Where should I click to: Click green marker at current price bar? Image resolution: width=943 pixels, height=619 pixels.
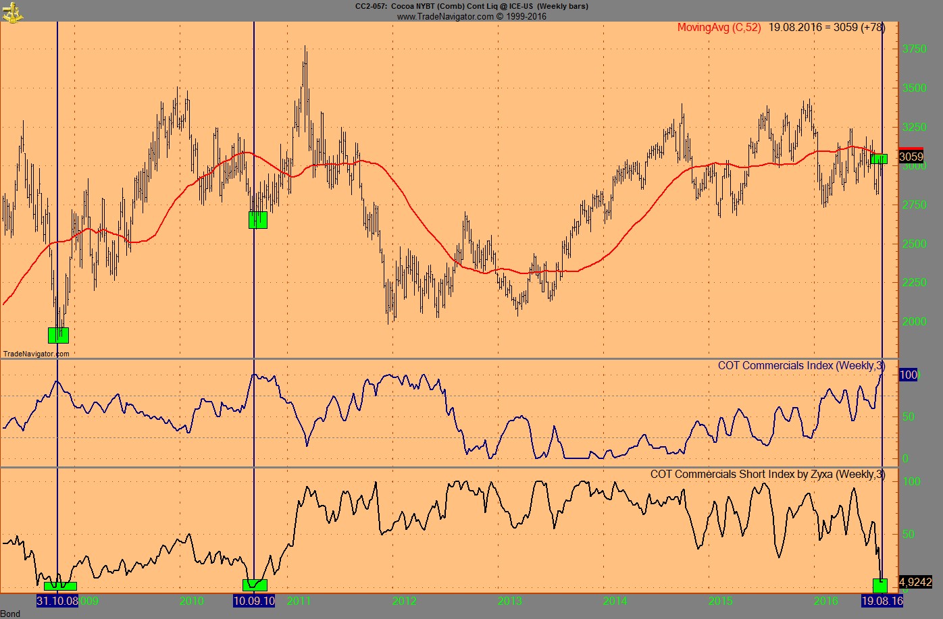pos(879,159)
